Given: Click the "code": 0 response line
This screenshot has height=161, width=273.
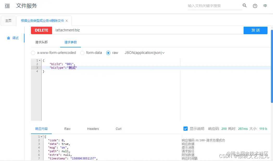Looking at the screenshot, I should click(x=56, y=140).
